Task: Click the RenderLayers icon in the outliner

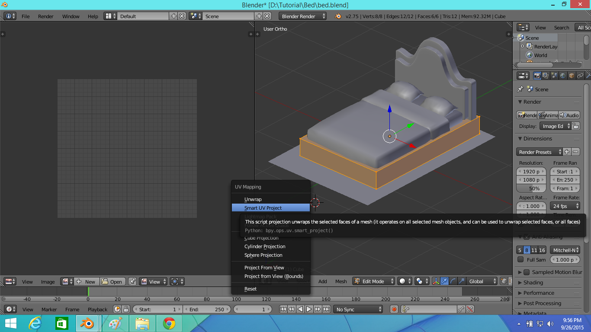Action: coord(529,46)
